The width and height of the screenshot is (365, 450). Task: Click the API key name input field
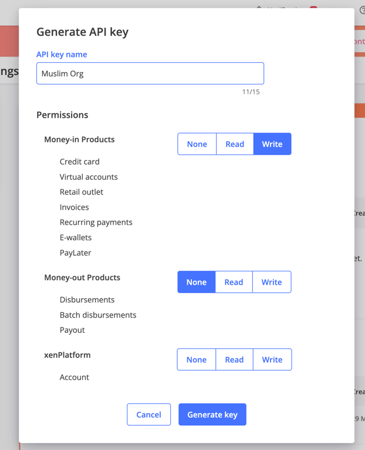150,74
